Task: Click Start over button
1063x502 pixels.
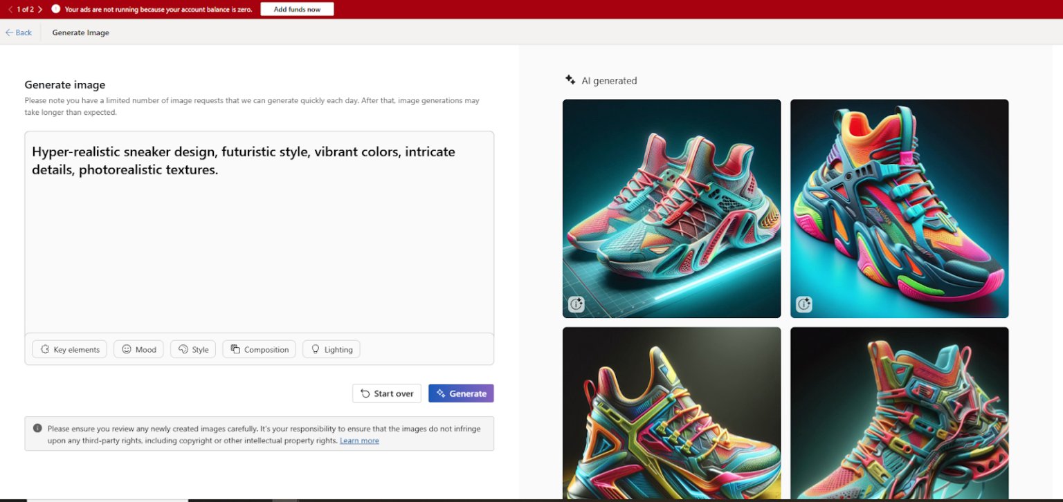Action: click(387, 393)
